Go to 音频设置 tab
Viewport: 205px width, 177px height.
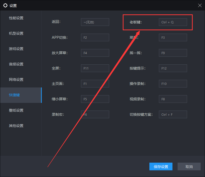click(x=16, y=64)
